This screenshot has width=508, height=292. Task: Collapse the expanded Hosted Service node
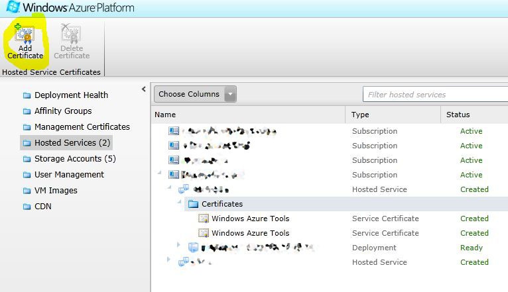[x=169, y=187]
